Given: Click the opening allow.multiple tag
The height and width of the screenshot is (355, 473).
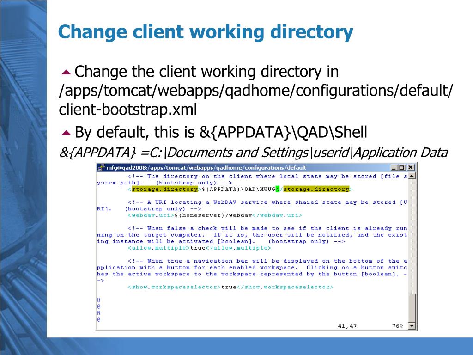Looking at the screenshot, I should 159,248.
